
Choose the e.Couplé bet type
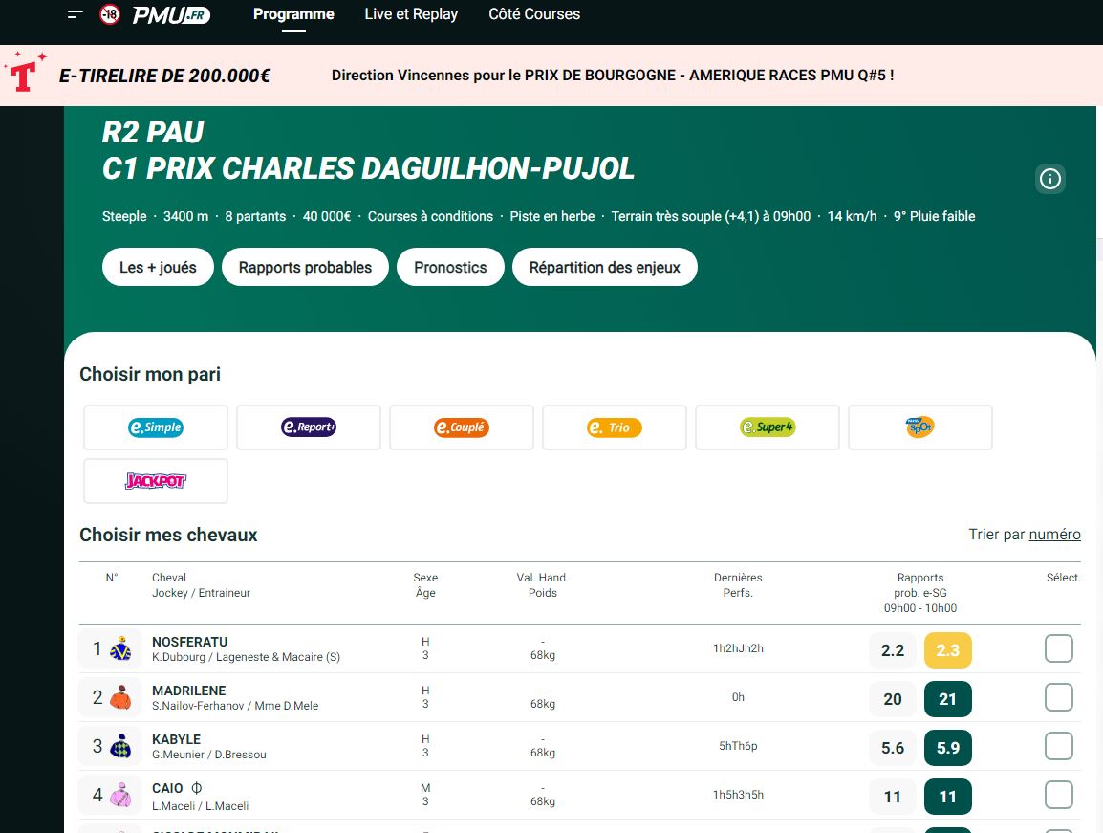[x=462, y=427]
